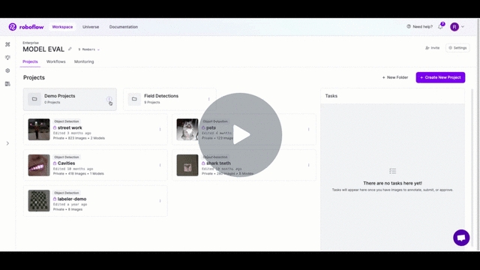Click the pencil icon beside MODEL EVAL

pyautogui.click(x=70, y=49)
